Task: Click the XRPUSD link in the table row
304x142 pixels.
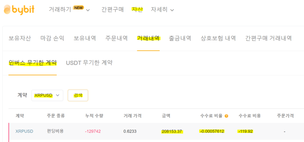Action: tap(24, 131)
